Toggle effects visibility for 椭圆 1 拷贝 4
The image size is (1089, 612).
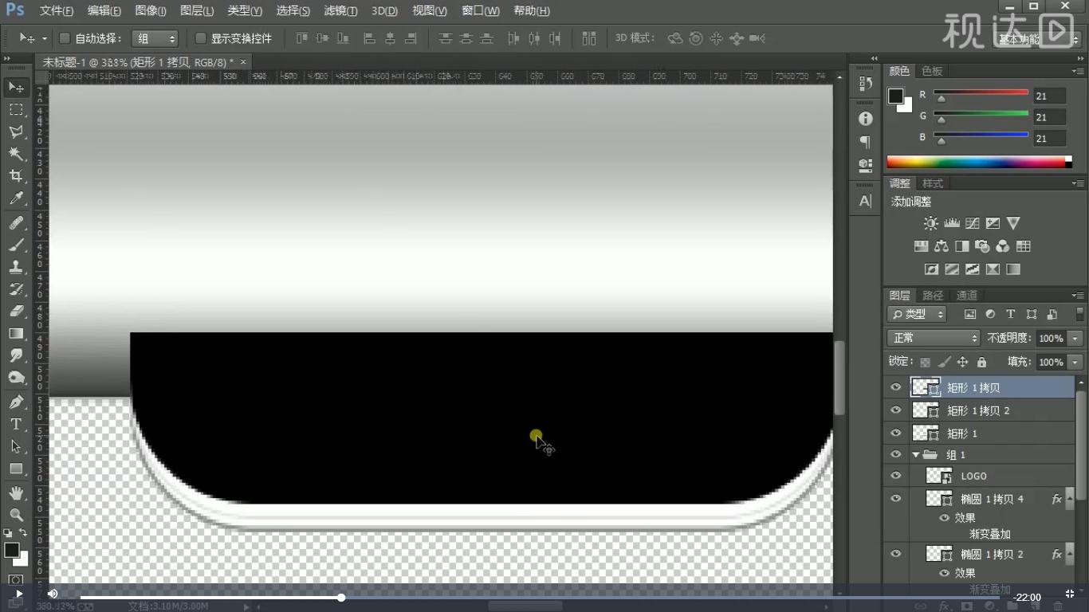tap(945, 518)
